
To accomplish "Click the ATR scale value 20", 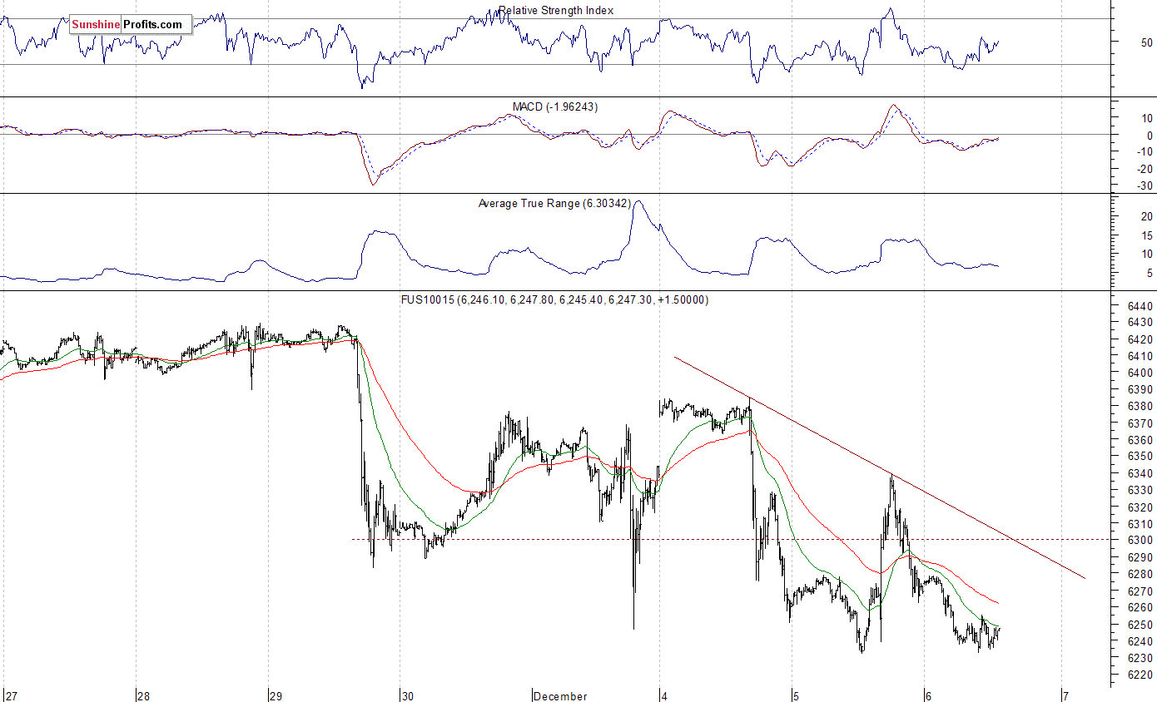I will (x=1147, y=216).
